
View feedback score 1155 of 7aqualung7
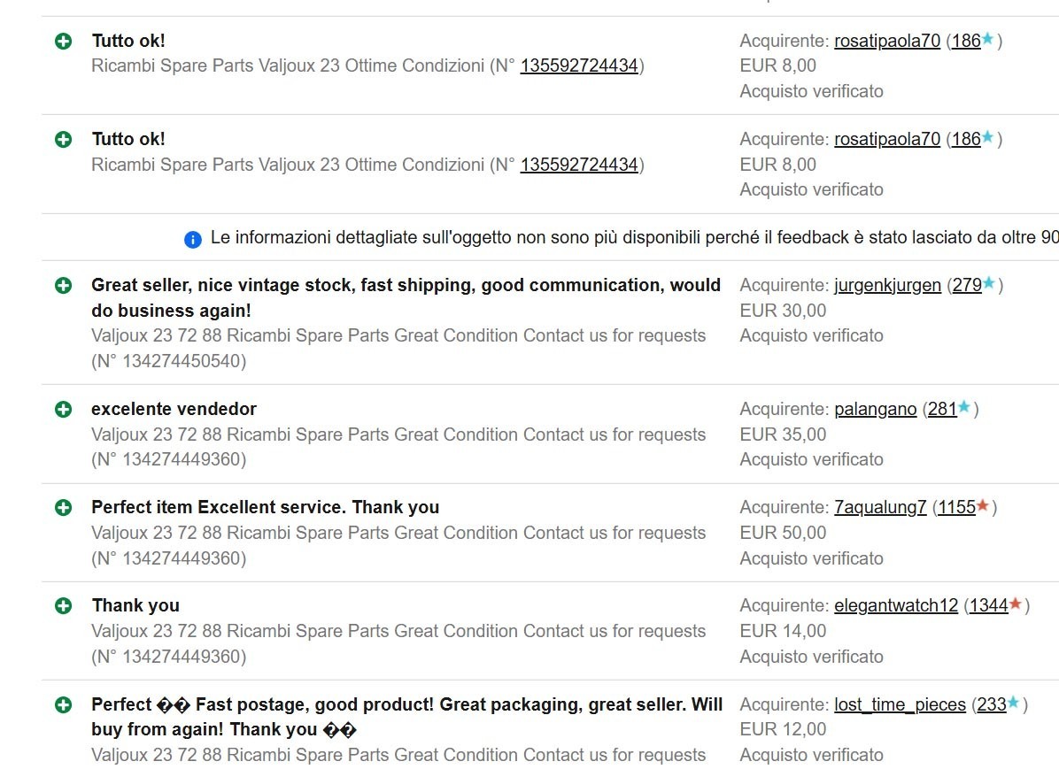click(x=957, y=508)
